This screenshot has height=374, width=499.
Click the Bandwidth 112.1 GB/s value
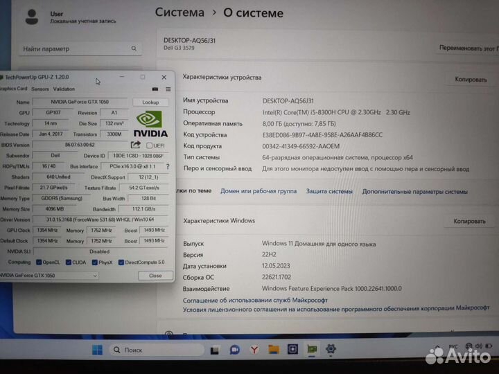coord(143,209)
